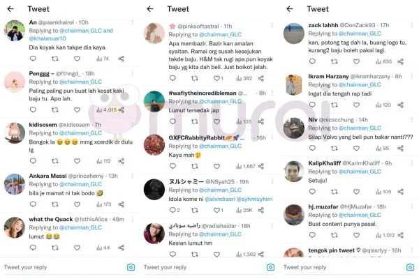
Task: Share KalipKhaliff's Setuju reply
Action: pyautogui.click(x=400, y=191)
